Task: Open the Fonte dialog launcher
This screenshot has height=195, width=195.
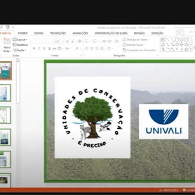Action: click(x=81, y=56)
